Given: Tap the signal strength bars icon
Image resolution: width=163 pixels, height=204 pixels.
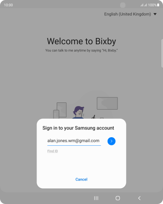Looking at the screenshot, I should pos(144,5).
